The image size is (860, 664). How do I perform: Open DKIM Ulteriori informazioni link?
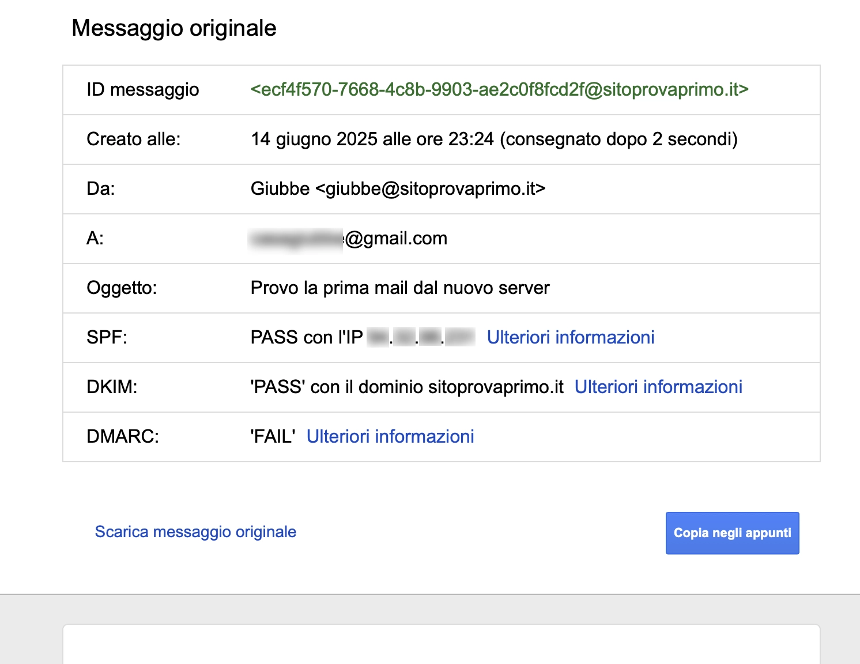click(658, 387)
